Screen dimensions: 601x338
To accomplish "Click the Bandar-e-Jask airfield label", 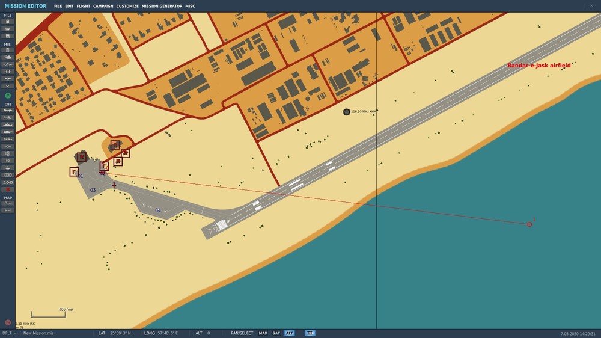I will coord(539,65).
